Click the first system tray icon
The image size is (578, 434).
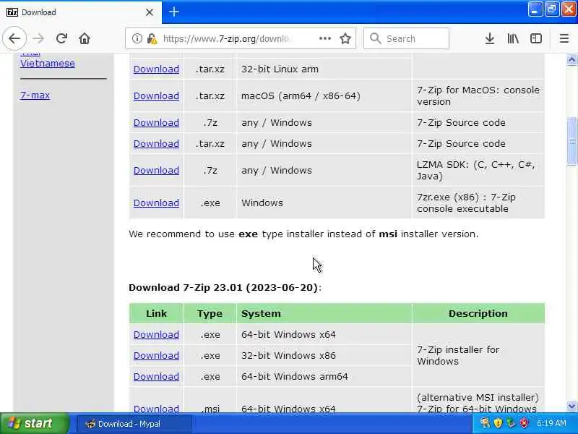(x=485, y=423)
